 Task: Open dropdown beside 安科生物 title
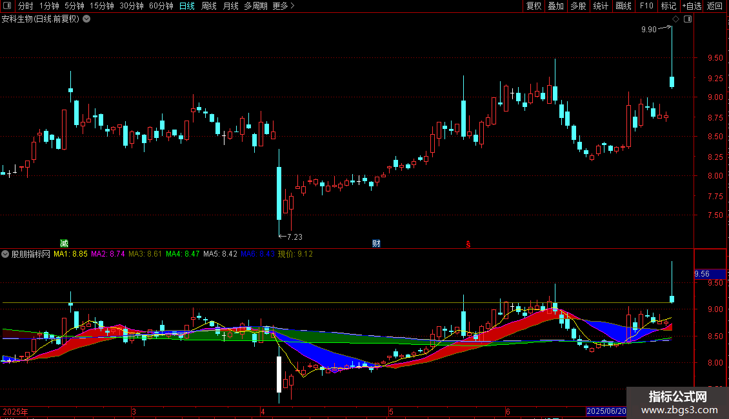pos(86,19)
